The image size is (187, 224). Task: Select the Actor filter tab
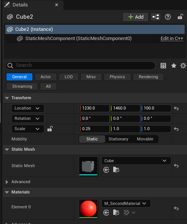tap(46, 77)
